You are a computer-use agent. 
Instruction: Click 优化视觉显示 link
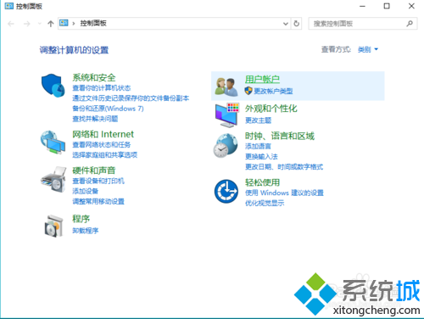coord(265,203)
